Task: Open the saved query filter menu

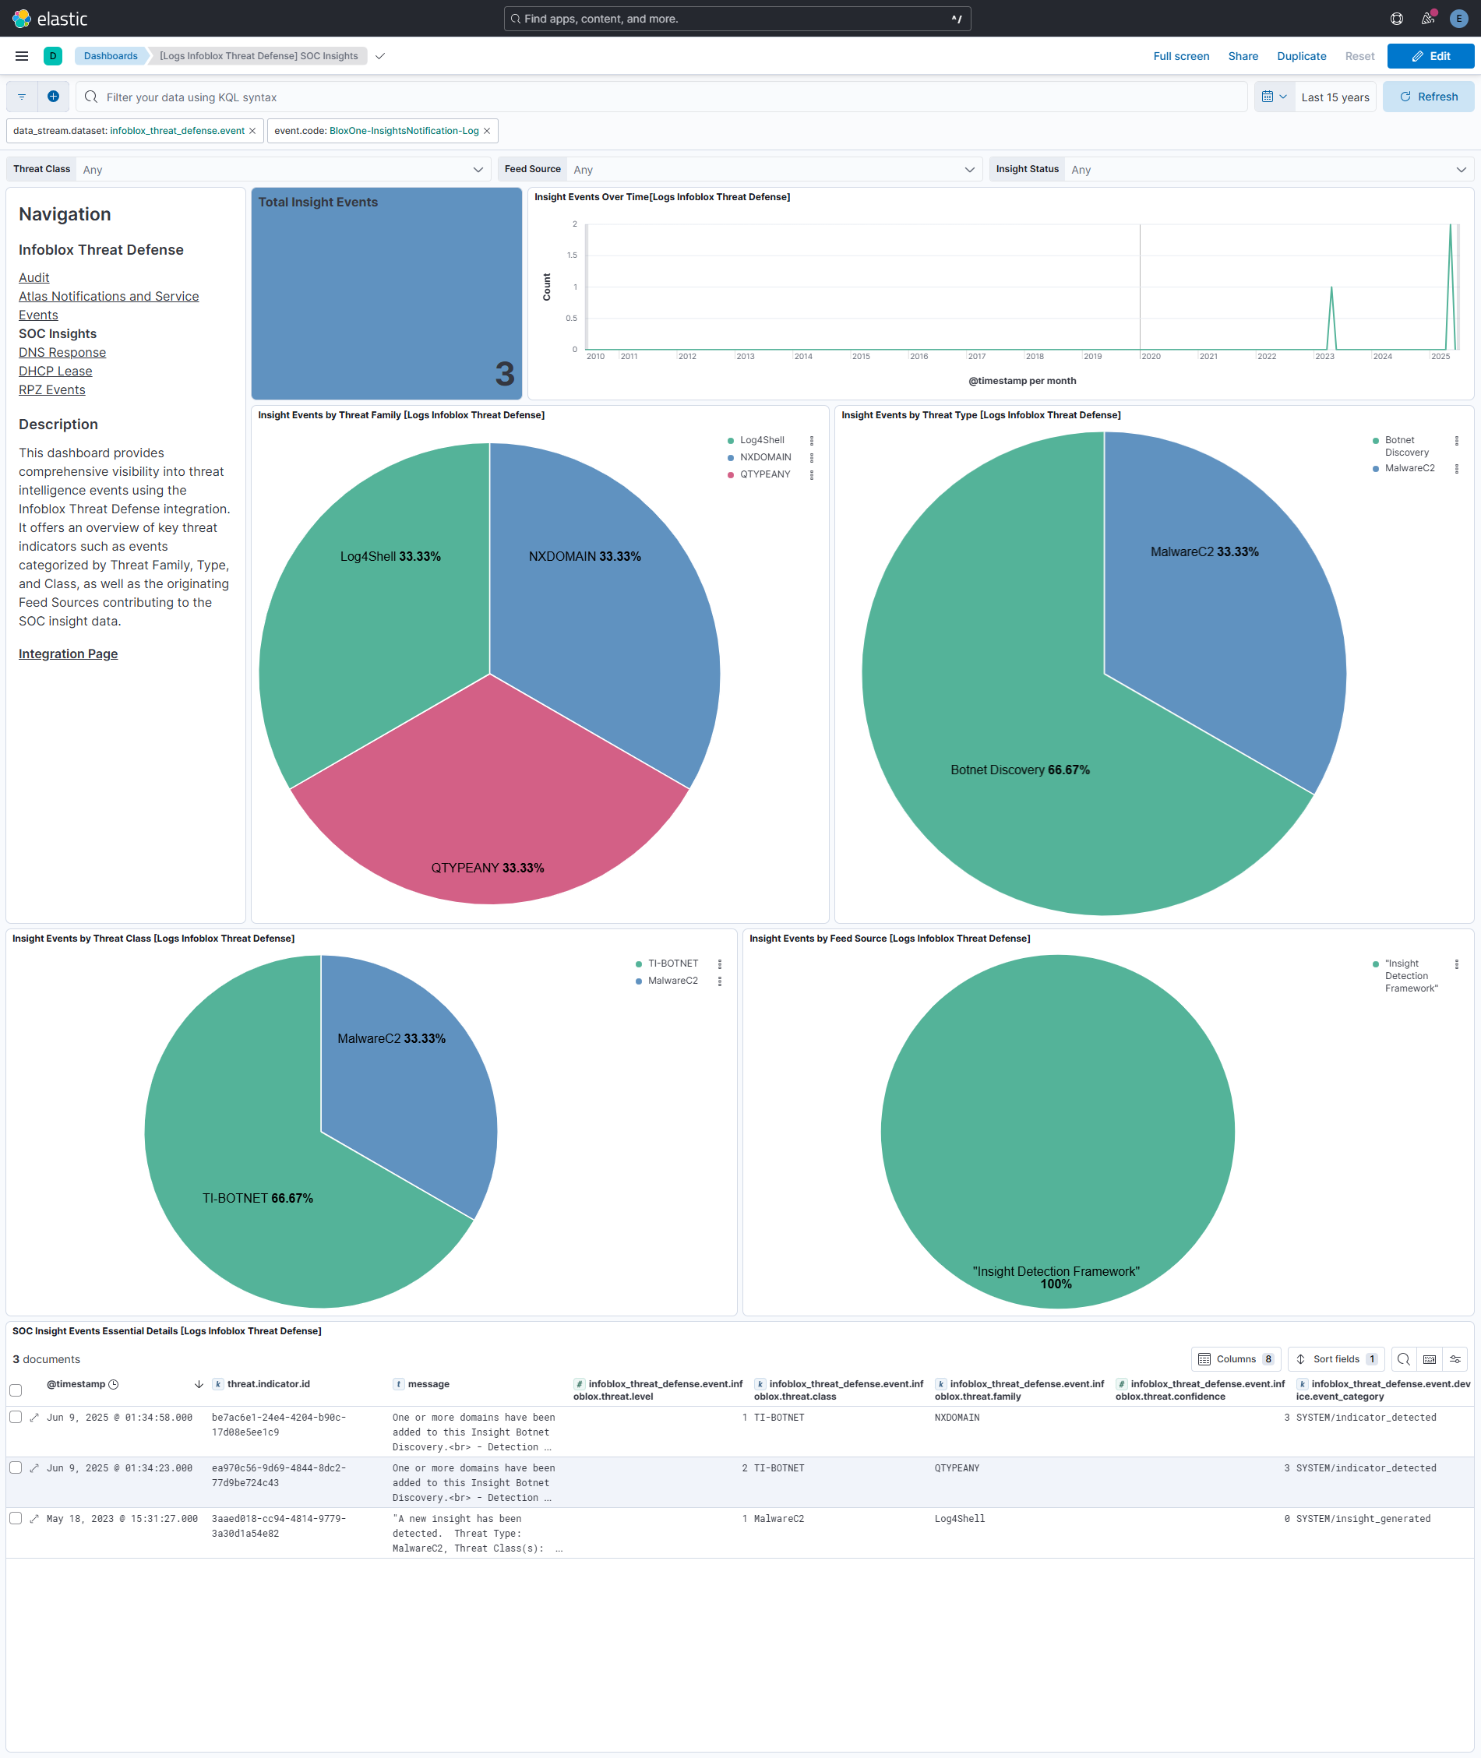Action: tap(22, 97)
